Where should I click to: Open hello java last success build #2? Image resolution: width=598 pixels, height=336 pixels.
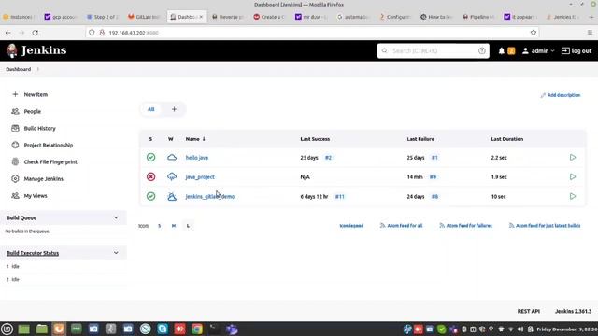pyautogui.click(x=328, y=158)
